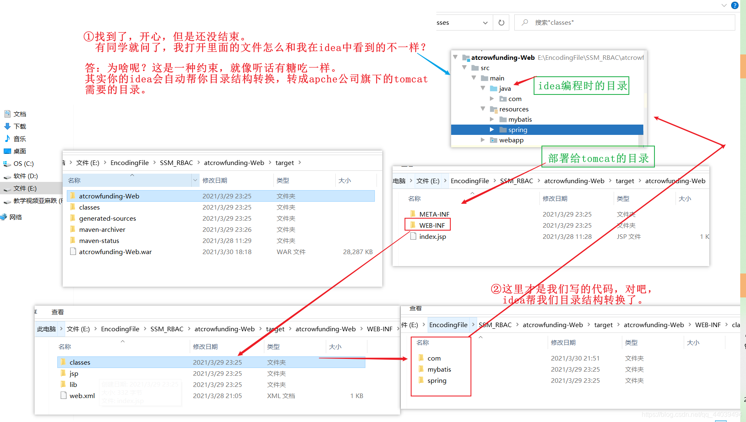Screen dimensions: 746x422
Task: Click 此电脑 breadcrumb in WEB-INF window
Action: (46, 329)
